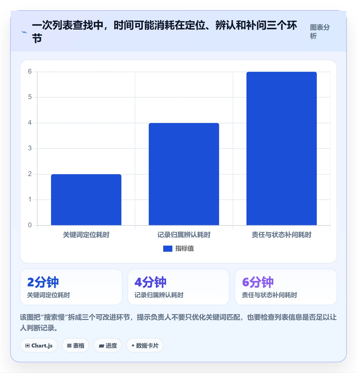Click the blue 指标值 legend swatch
Screen dimensions: 357x373
pyautogui.click(x=168, y=248)
